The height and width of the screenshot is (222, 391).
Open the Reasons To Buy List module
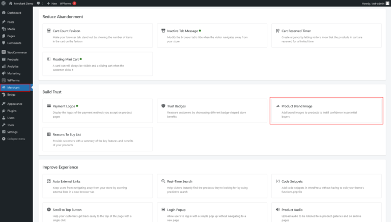coord(98,139)
